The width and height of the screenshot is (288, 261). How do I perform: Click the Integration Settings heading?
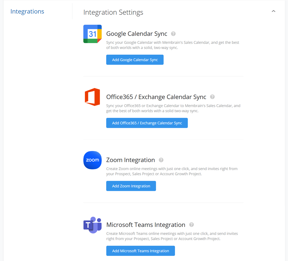113,12
